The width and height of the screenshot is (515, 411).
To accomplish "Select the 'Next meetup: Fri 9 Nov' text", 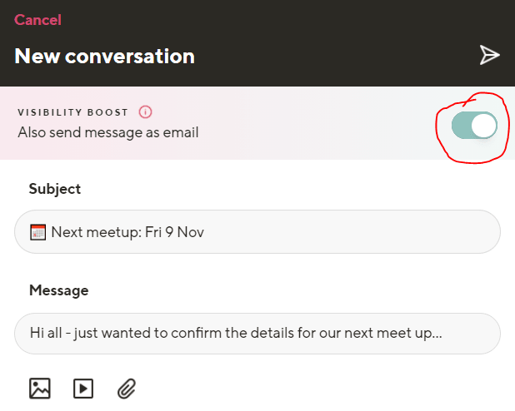I will pos(127,232).
